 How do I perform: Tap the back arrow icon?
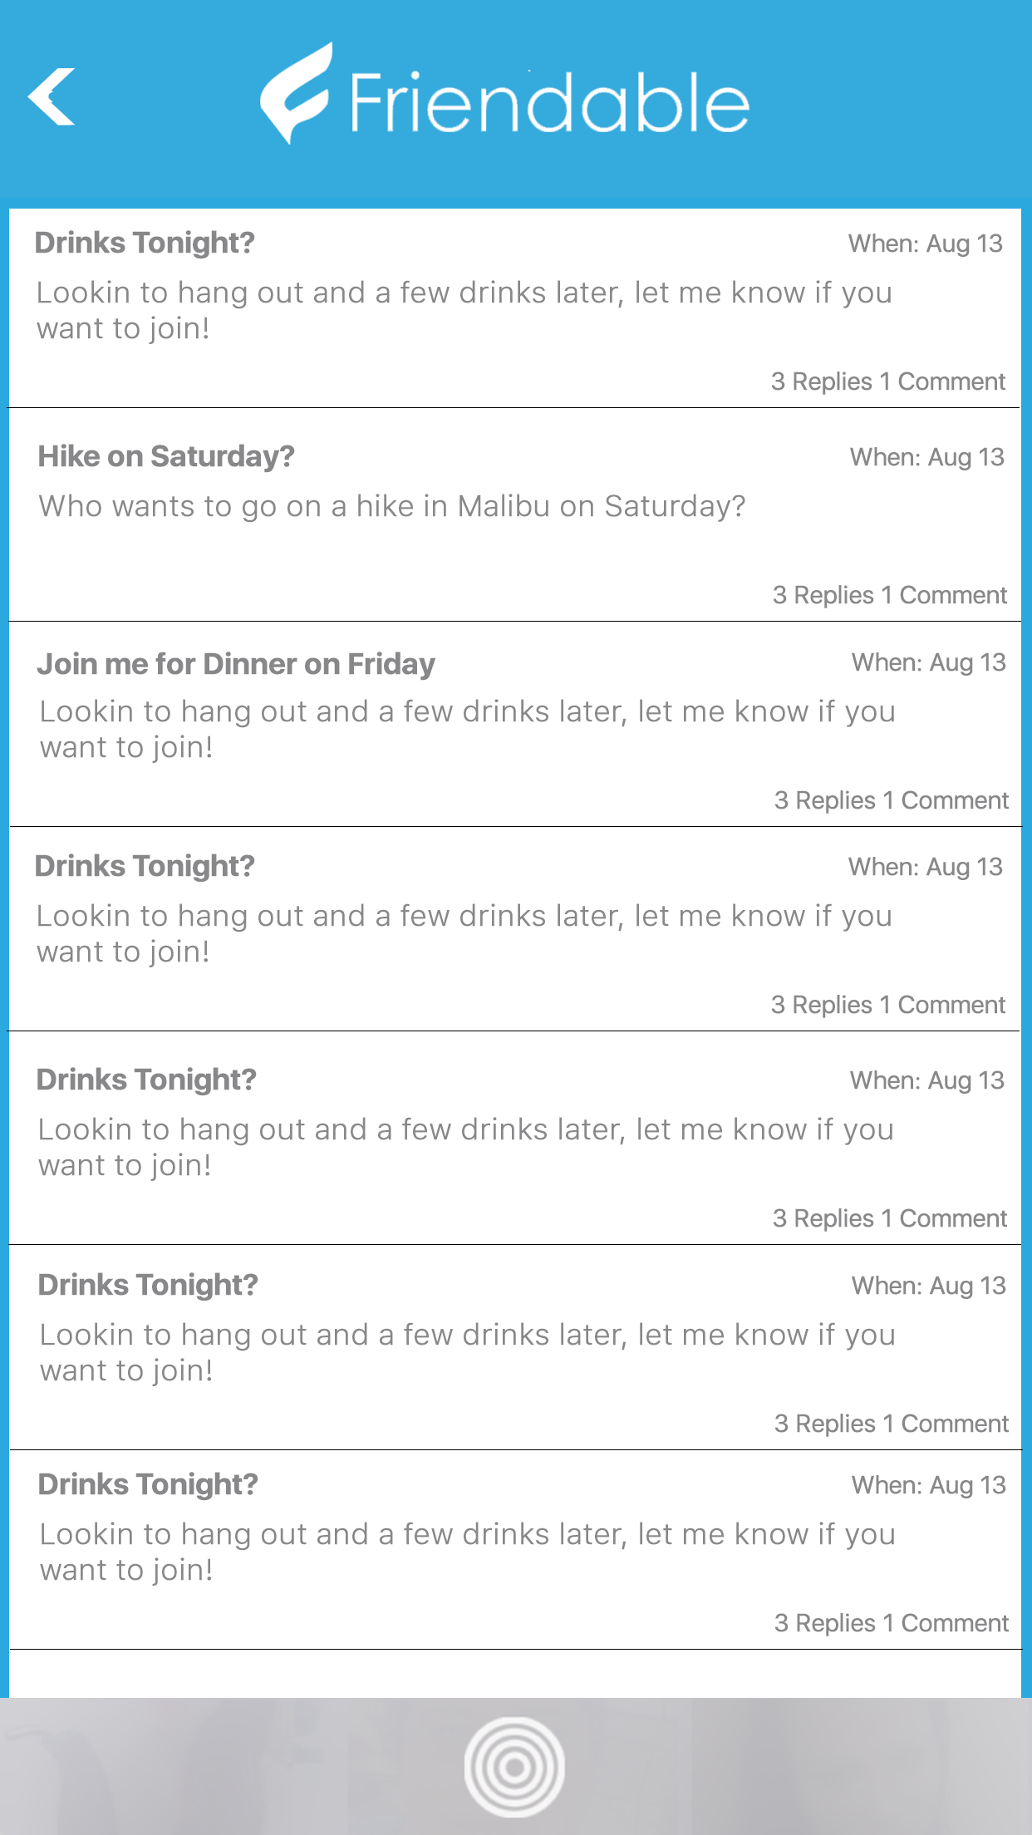52,96
